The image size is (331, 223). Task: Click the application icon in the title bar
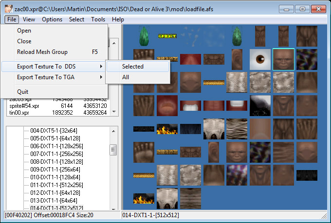[9, 9]
